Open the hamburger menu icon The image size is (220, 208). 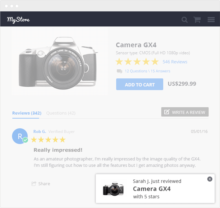point(211,20)
